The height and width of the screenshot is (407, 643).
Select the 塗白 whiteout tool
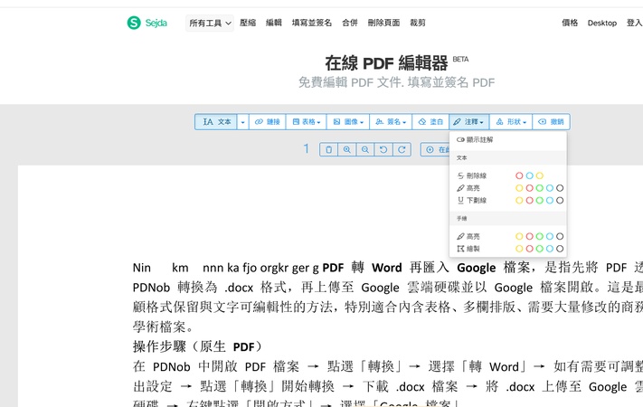[x=430, y=122]
